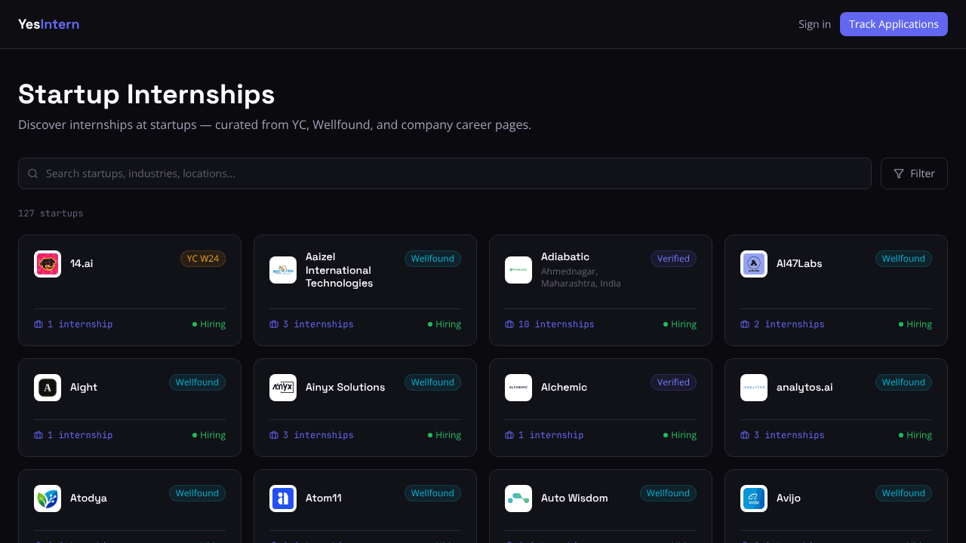This screenshot has width=966, height=543.
Task: Click the funnel icon in Filter button
Action: pos(899,173)
